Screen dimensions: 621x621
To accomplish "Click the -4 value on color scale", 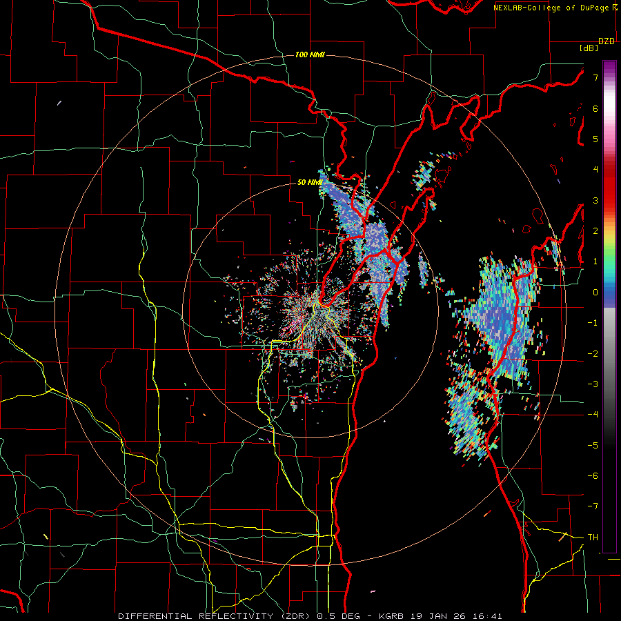I will [x=593, y=415].
